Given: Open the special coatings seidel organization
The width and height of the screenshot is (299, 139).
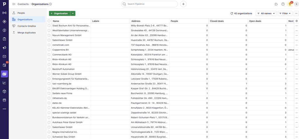Looking at the screenshot, I should [64, 113].
